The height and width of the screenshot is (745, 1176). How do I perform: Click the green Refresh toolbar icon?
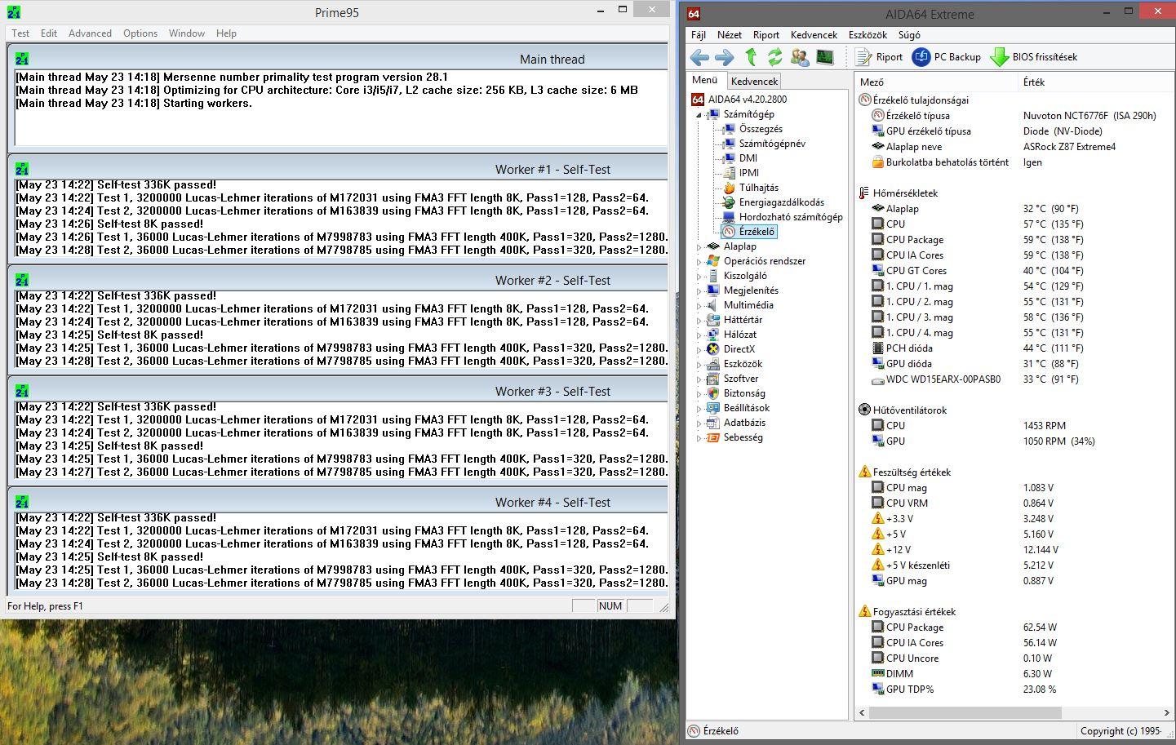(x=774, y=57)
